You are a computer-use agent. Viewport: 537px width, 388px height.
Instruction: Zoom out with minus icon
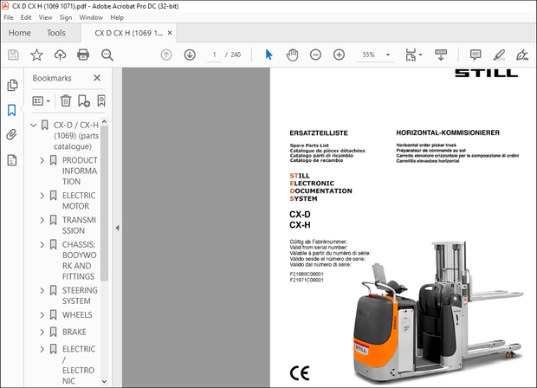click(315, 55)
